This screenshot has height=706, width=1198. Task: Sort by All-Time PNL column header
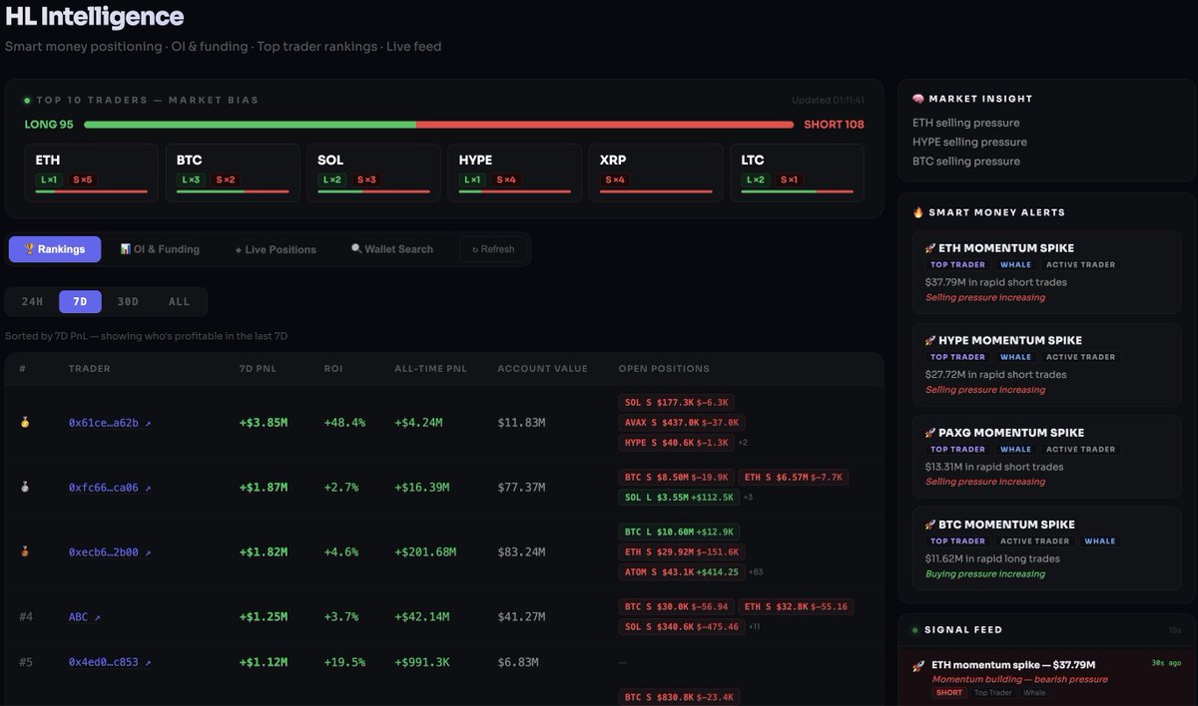(x=431, y=369)
